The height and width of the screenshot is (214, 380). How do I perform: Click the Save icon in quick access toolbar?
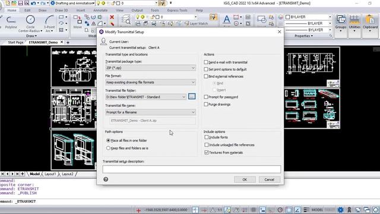[20, 3]
